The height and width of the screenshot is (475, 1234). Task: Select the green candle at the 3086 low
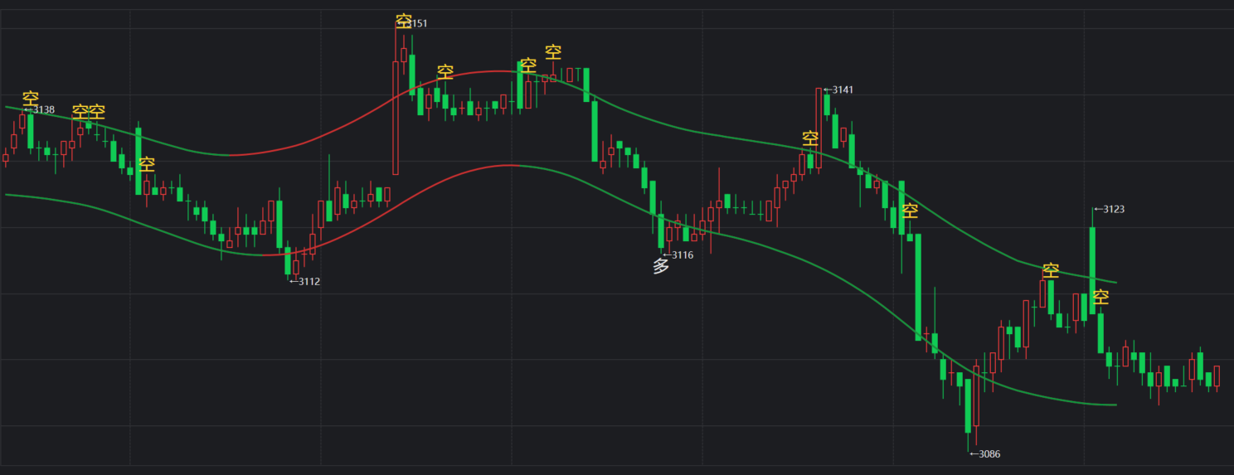(968, 406)
